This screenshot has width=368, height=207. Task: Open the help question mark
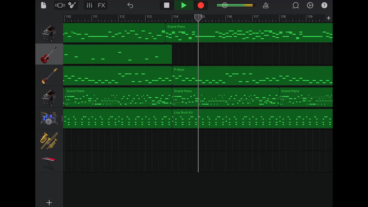point(324,5)
